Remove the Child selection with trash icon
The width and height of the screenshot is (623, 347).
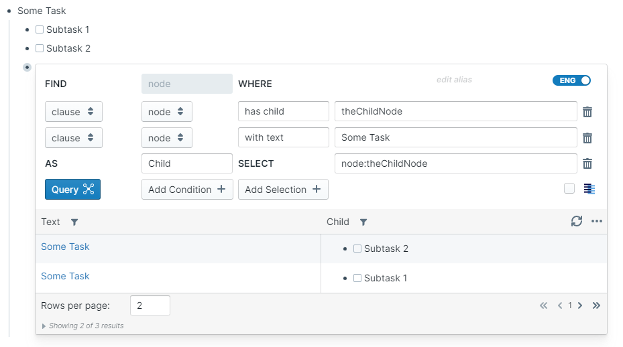click(x=587, y=163)
